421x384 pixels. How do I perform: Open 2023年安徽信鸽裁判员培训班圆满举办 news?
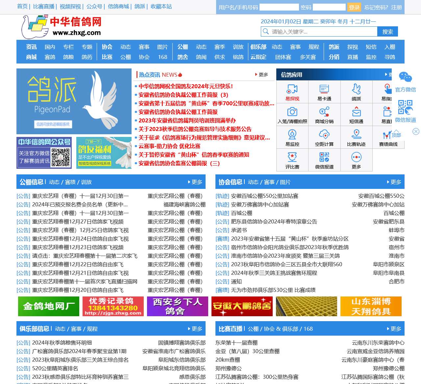[x=187, y=120]
